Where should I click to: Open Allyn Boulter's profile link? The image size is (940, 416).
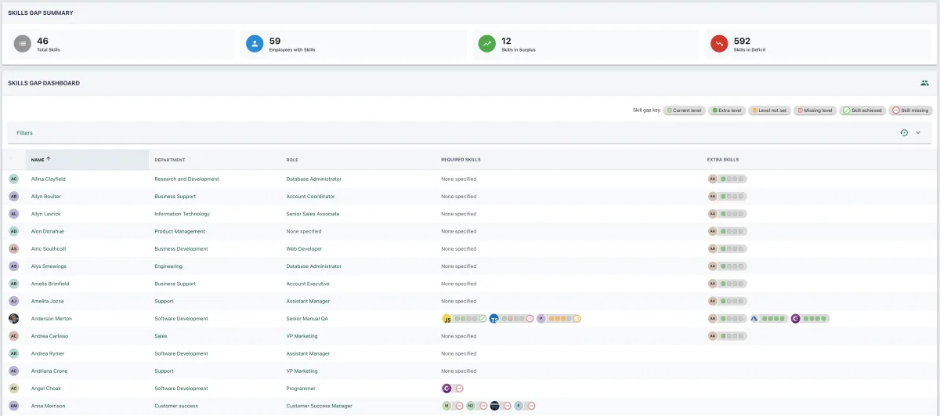coord(45,197)
